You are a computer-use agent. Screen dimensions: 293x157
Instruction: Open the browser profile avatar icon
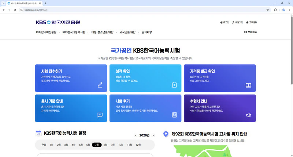(x=283, y=10)
